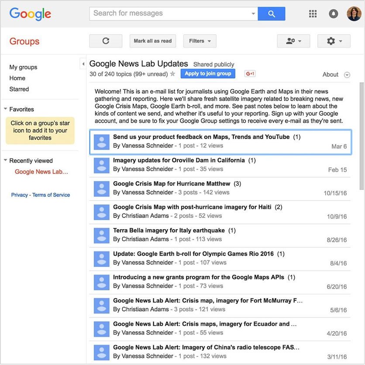The width and height of the screenshot is (365, 365).
Task: Click avatar icon of Italy earthquake topic
Action: tap(101, 236)
